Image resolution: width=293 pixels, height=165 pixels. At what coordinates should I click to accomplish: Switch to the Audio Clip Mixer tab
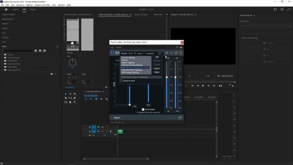[78, 14]
